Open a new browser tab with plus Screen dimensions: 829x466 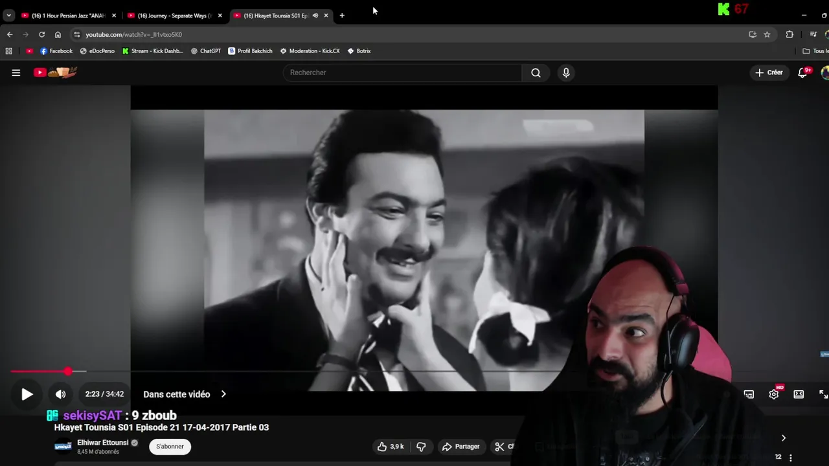pyautogui.click(x=342, y=16)
